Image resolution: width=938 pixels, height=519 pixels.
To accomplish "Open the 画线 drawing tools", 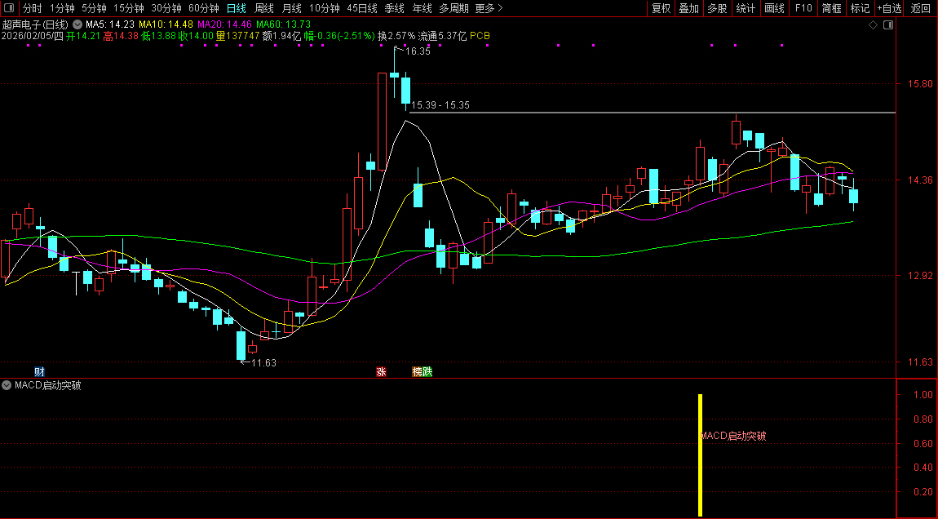I will 774,8.
